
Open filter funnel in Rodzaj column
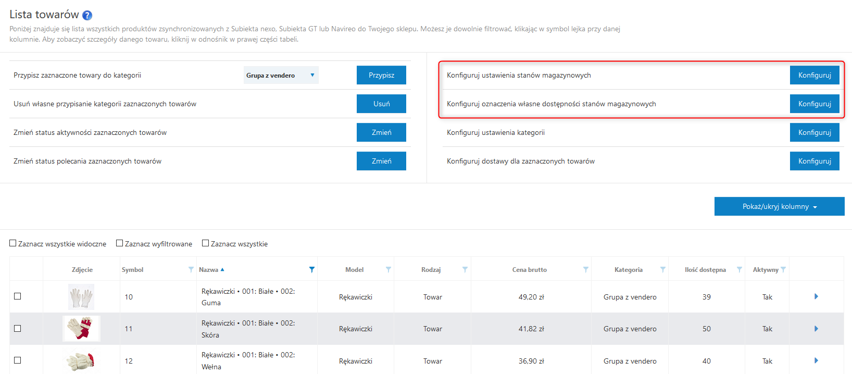coord(465,270)
